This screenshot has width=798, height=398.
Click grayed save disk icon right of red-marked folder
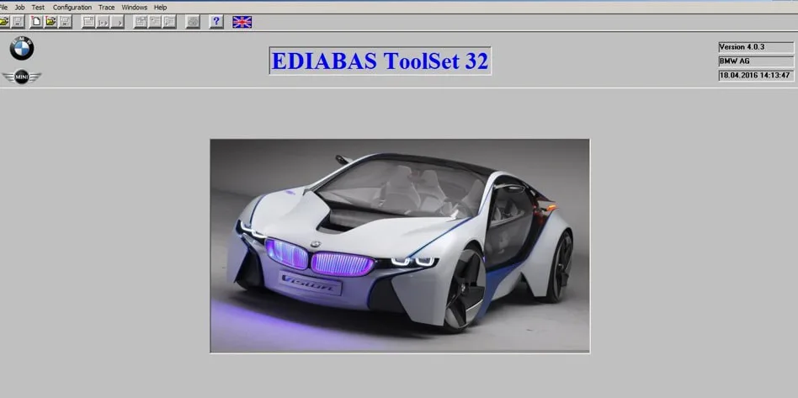pyautogui.click(x=65, y=21)
